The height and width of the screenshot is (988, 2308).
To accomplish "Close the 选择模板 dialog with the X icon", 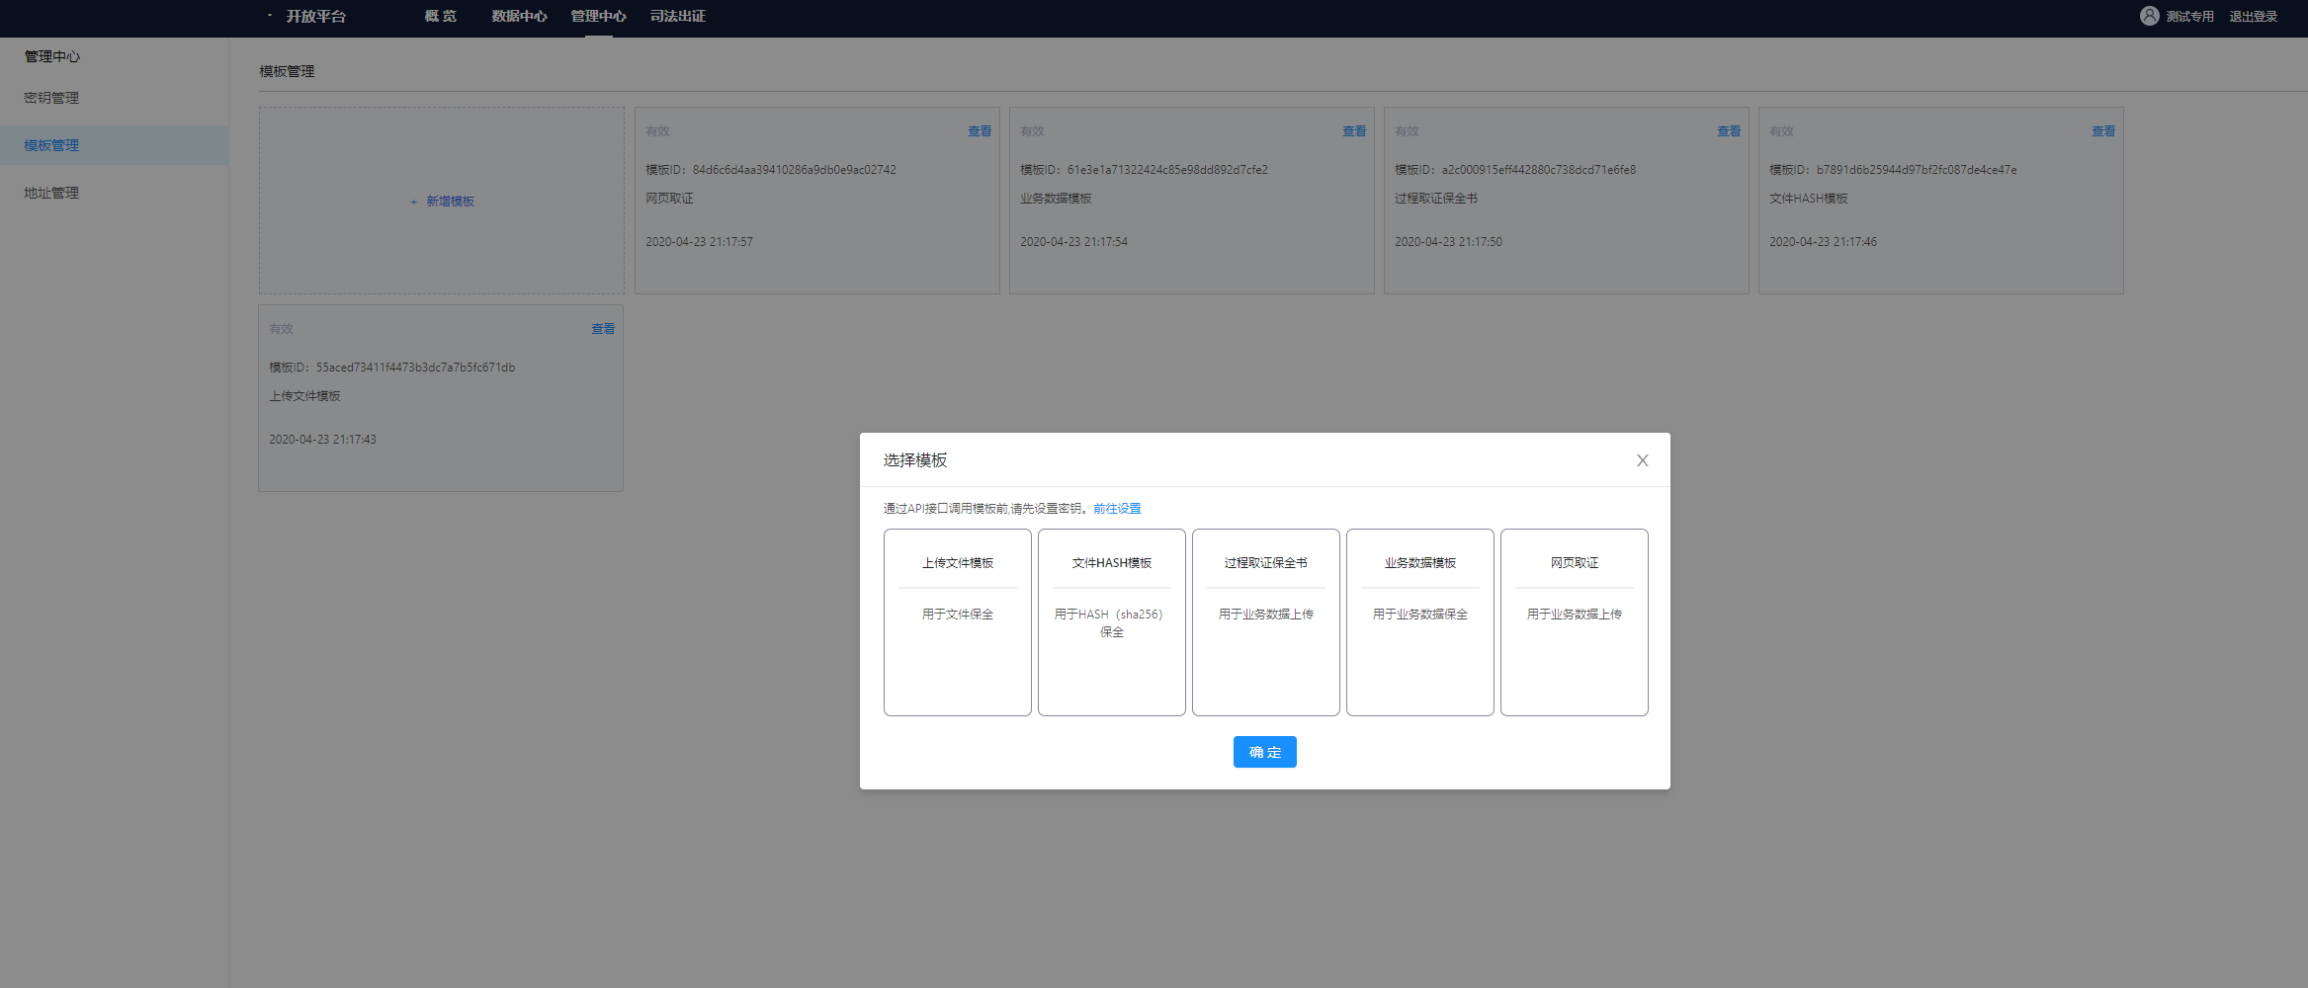I will (x=1642, y=460).
